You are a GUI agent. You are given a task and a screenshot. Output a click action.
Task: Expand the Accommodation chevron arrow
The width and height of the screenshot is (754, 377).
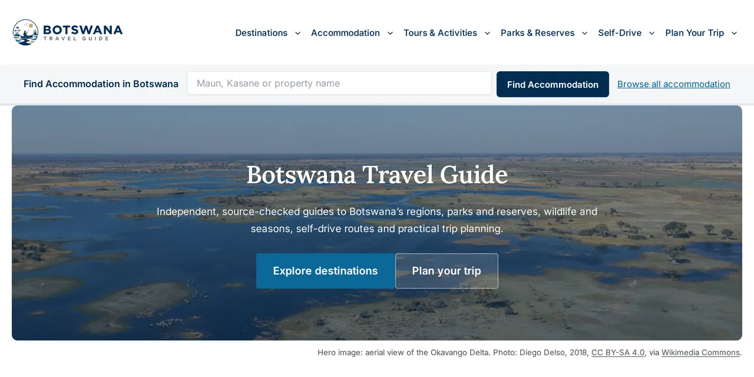pyautogui.click(x=390, y=33)
